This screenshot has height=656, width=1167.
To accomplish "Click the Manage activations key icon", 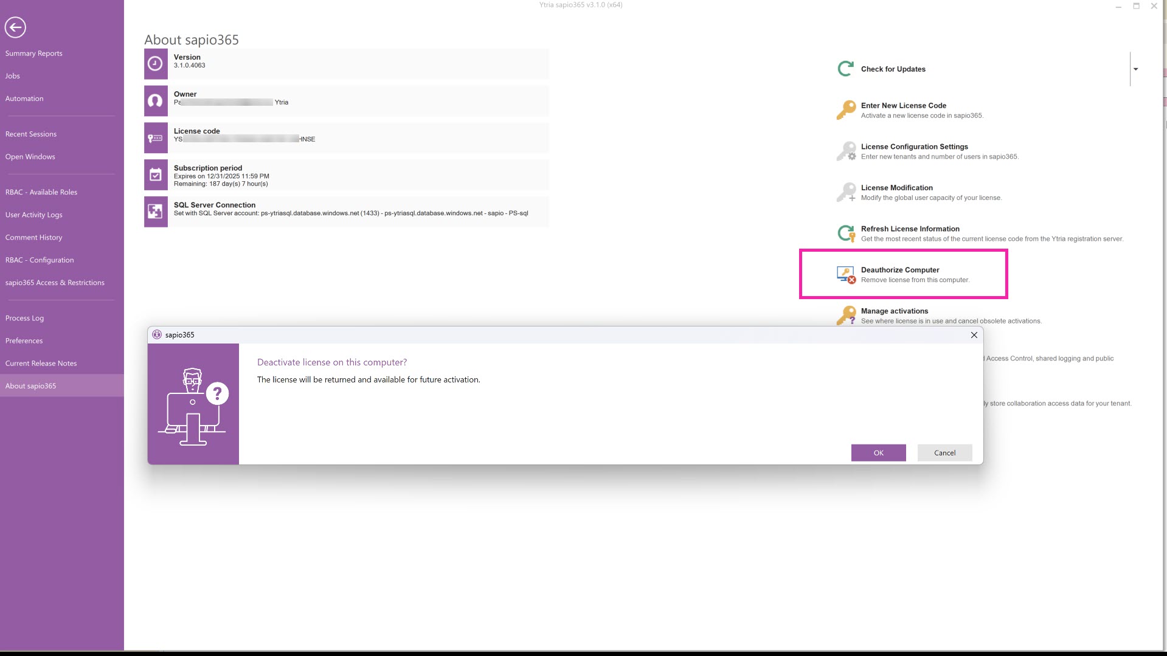I will point(845,315).
